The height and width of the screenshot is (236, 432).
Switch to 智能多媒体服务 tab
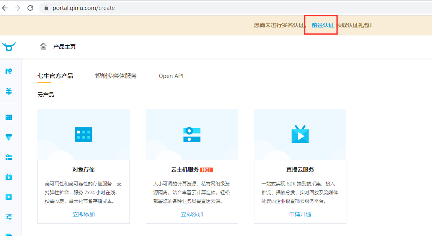(x=116, y=76)
